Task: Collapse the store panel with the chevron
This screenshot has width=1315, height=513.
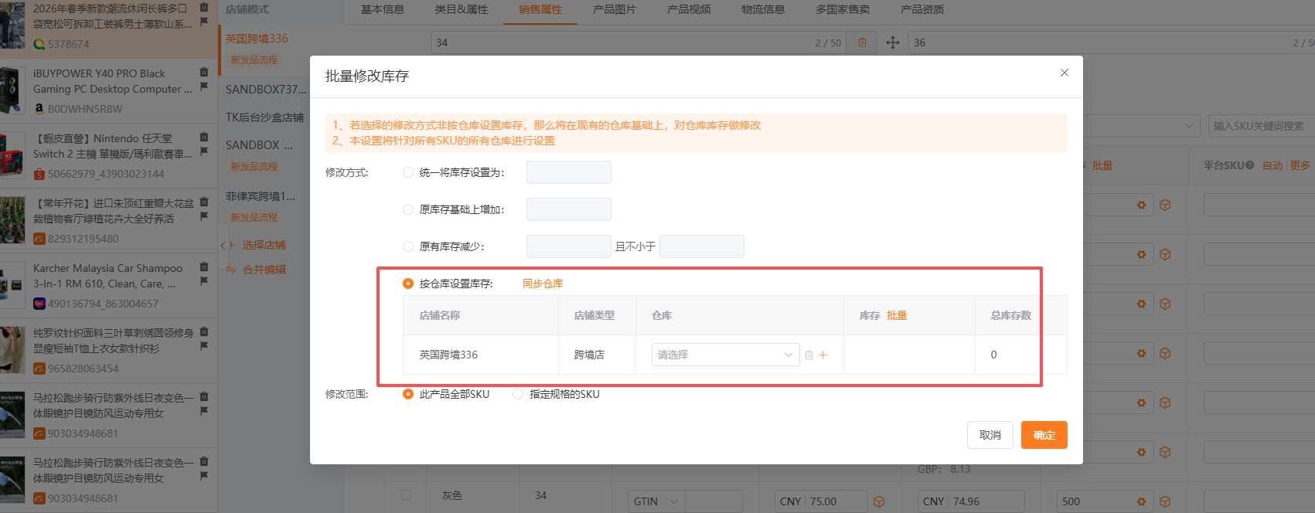Action: point(223,245)
